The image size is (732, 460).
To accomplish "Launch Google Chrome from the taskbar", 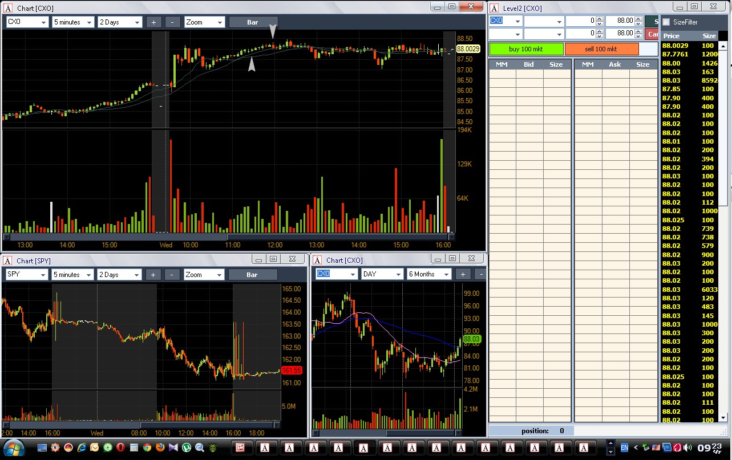I will coord(147,447).
